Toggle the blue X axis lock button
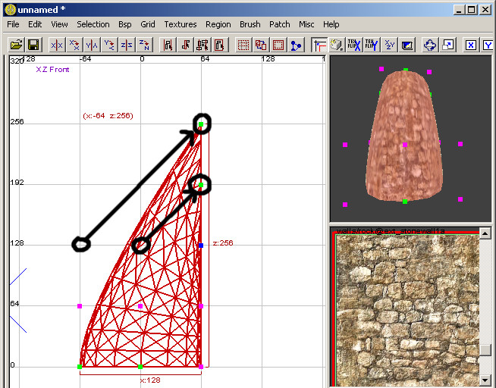This screenshot has width=496, height=388. pyautogui.click(x=471, y=45)
